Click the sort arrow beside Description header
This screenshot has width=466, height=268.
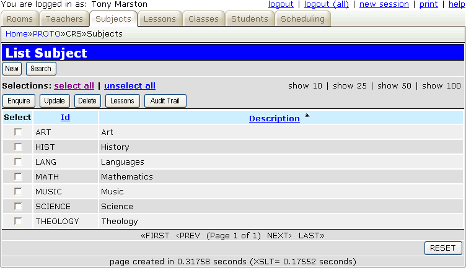307,116
